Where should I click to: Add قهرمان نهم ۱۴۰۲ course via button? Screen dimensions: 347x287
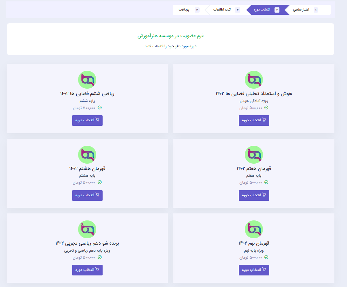[254, 270]
